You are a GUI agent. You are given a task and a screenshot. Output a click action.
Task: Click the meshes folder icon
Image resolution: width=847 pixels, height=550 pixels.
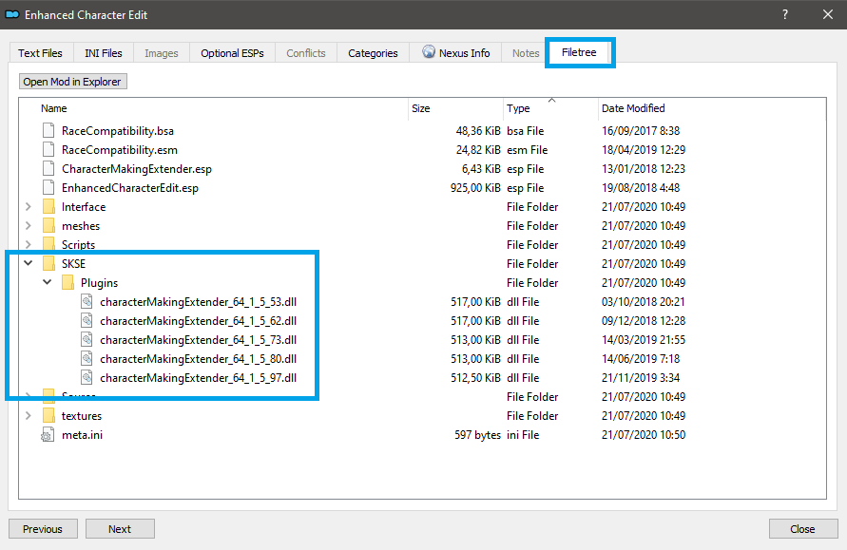(x=48, y=225)
